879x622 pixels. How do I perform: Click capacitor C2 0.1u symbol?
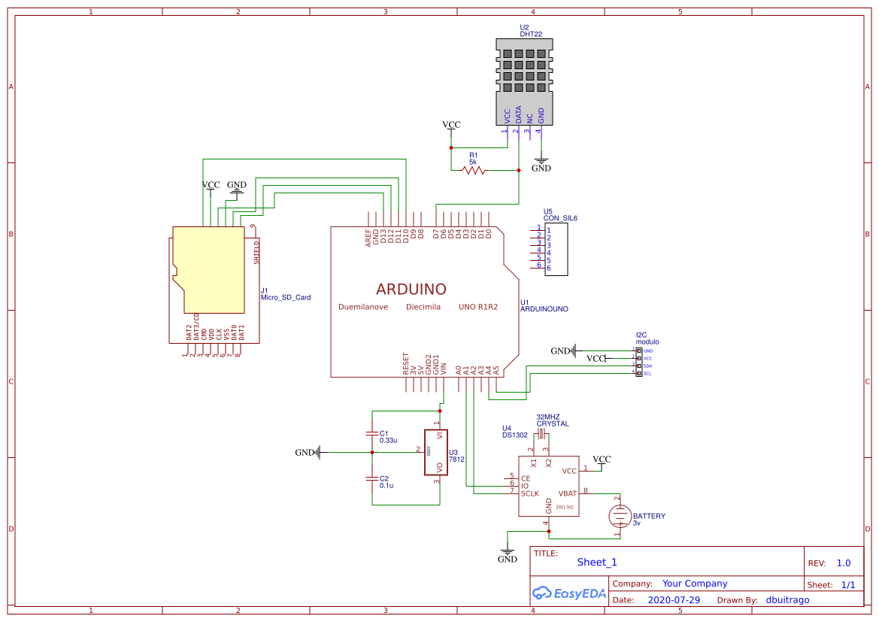371,480
